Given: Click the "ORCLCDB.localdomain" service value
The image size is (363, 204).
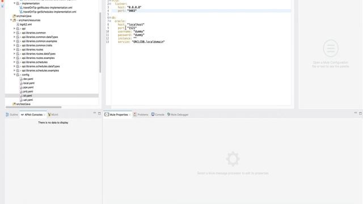Looking at the screenshot, I should pos(148,42).
